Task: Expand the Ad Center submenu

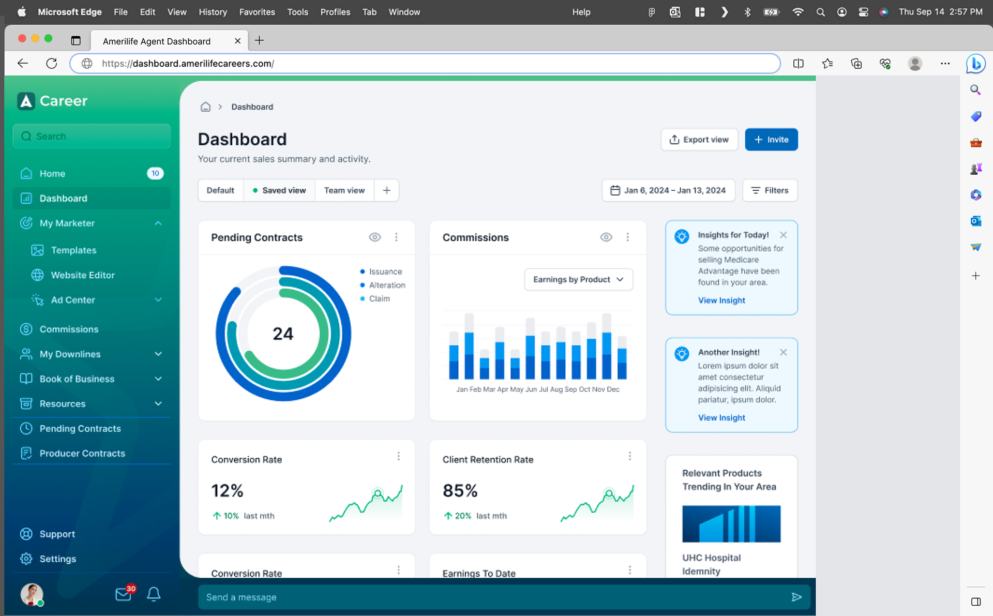Action: (x=158, y=299)
